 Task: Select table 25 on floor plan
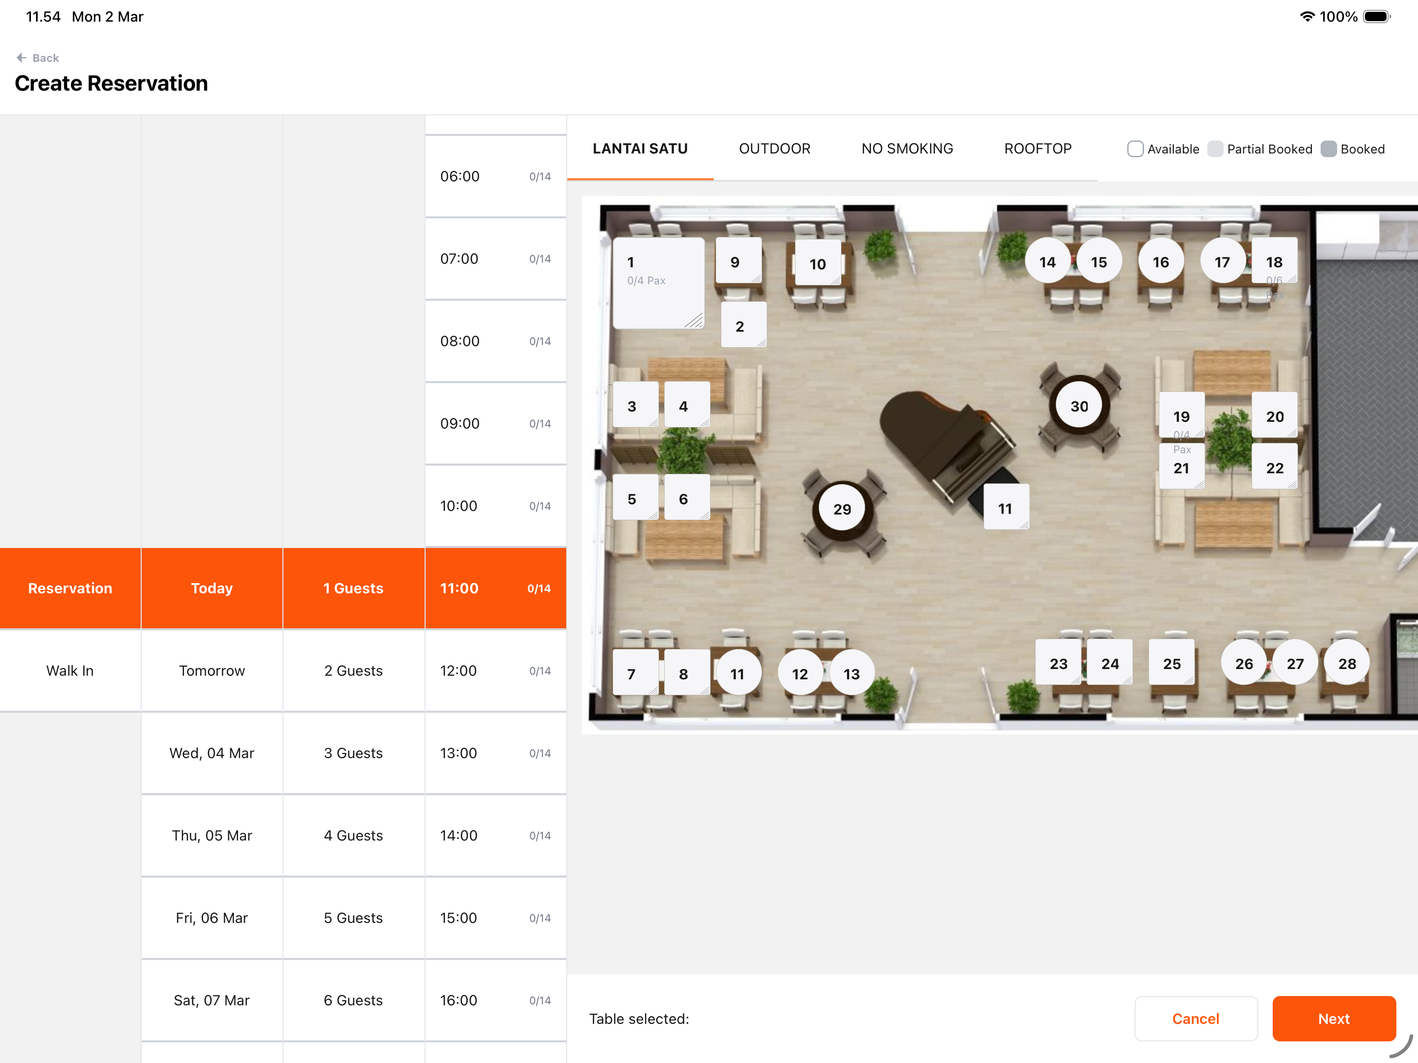coord(1172,662)
